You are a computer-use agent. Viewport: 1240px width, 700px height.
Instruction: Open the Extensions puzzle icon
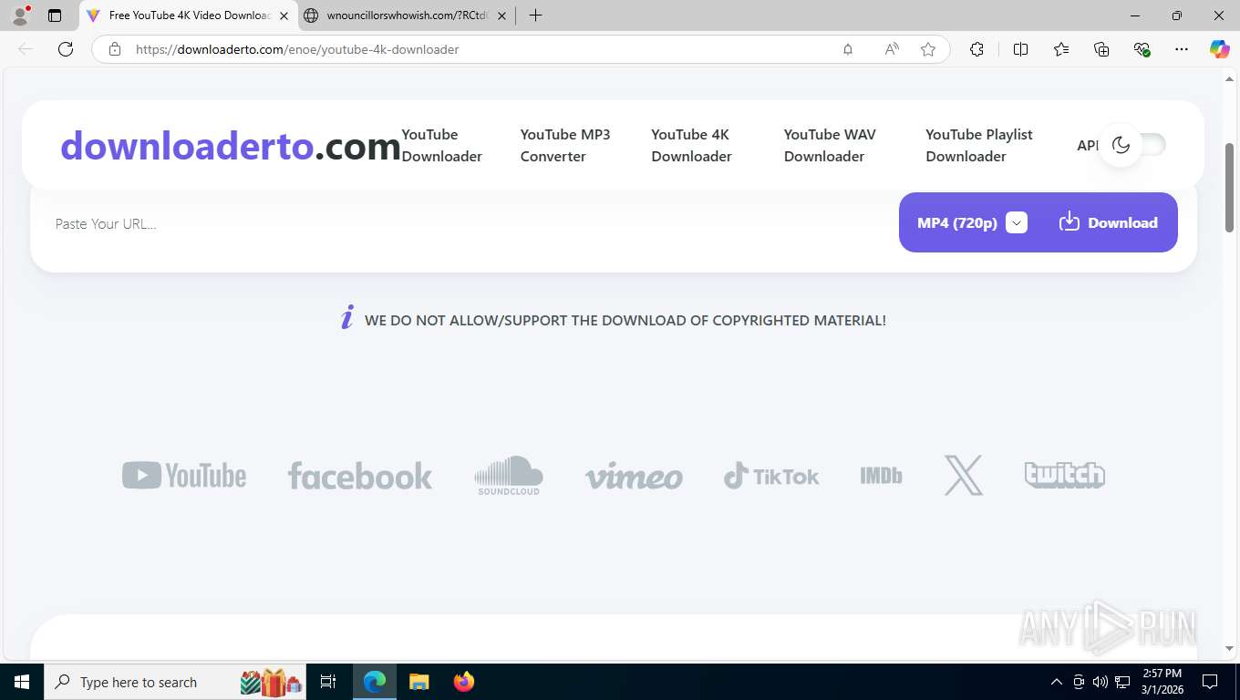(x=976, y=49)
